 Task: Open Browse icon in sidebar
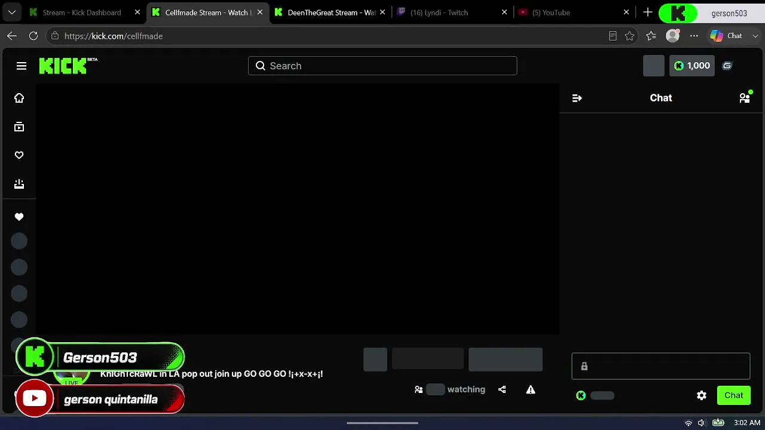[19, 127]
